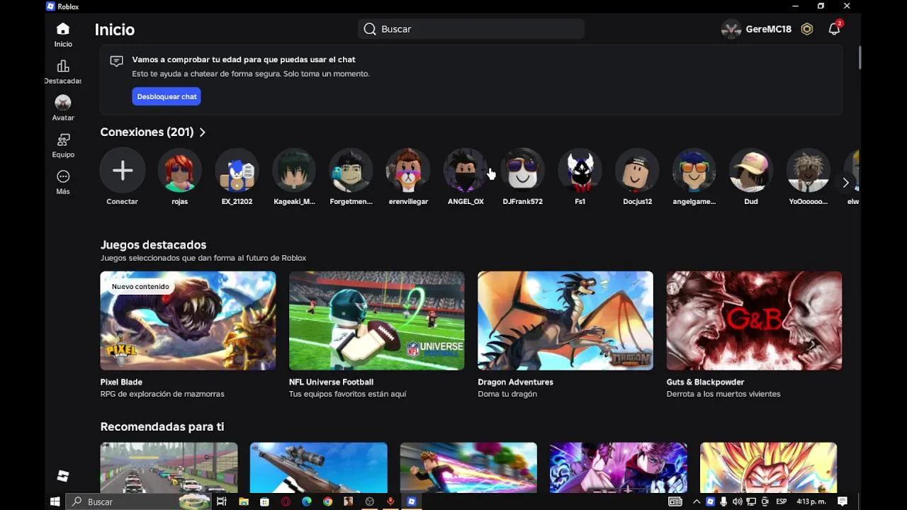907x510 pixels.
Task: Open Forgetmen... connection avatar
Action: (351, 170)
